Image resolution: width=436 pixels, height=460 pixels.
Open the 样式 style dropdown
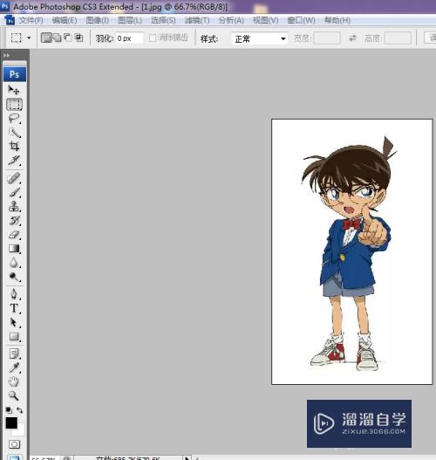pyautogui.click(x=259, y=38)
